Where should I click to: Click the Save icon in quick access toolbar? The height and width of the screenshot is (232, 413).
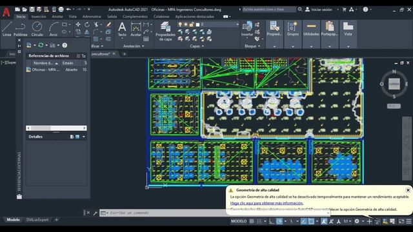[32, 10]
